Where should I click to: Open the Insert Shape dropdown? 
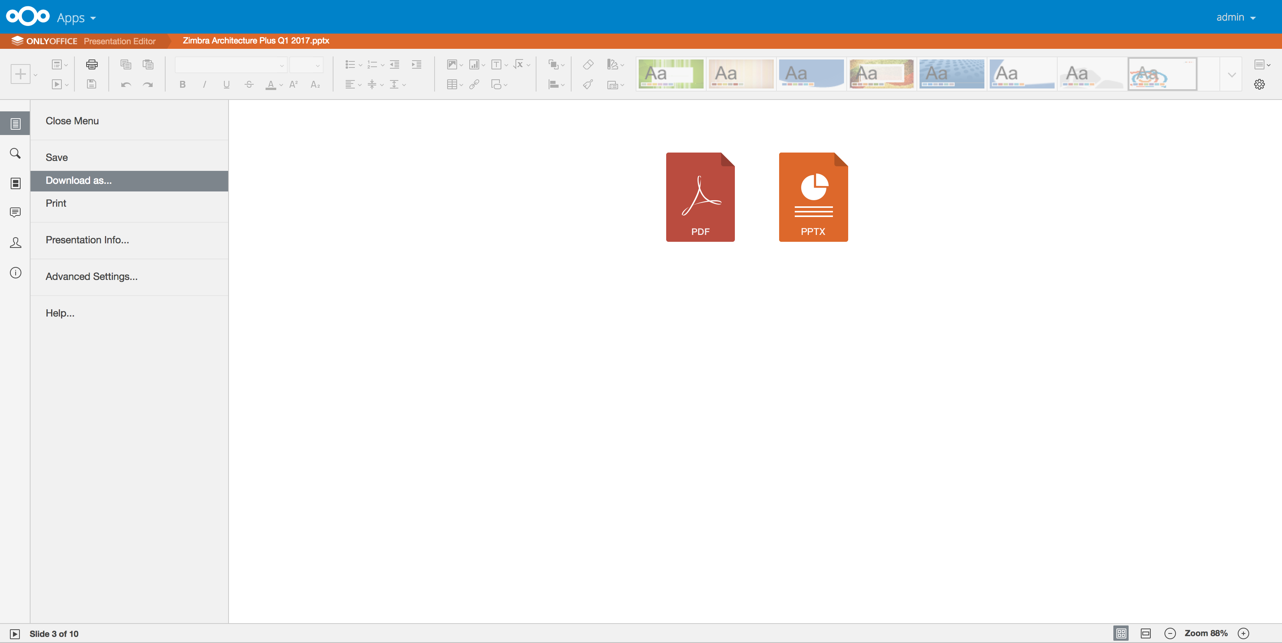pyautogui.click(x=499, y=85)
